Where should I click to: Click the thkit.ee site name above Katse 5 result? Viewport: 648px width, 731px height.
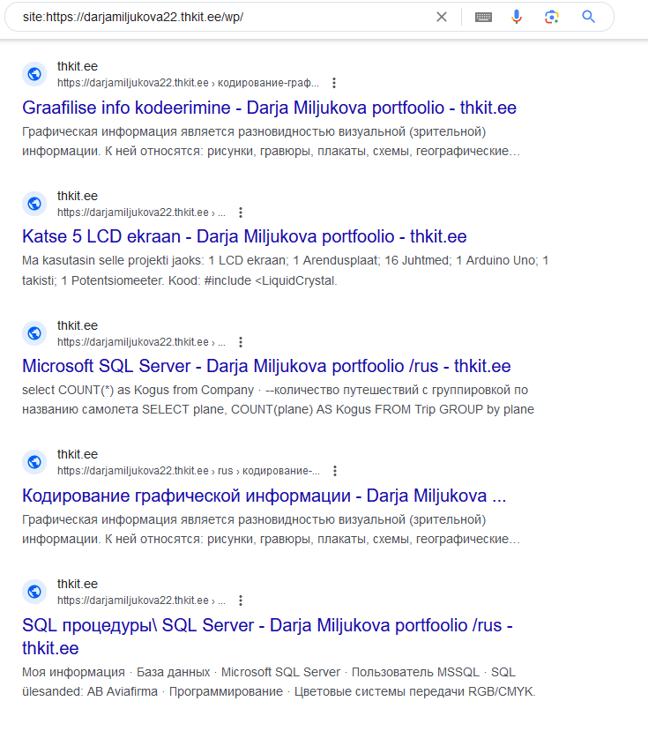click(78, 196)
